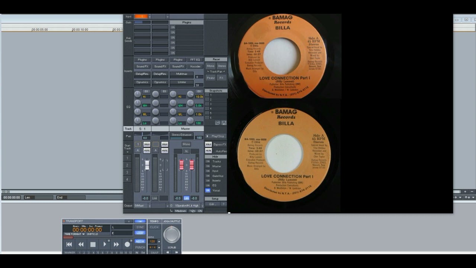Toggle master SOLO next to Bypass FX
Viewport: 476px width, 268px height.
point(209,144)
